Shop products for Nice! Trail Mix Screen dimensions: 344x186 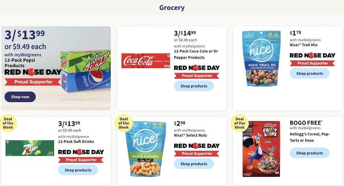pos(310,74)
